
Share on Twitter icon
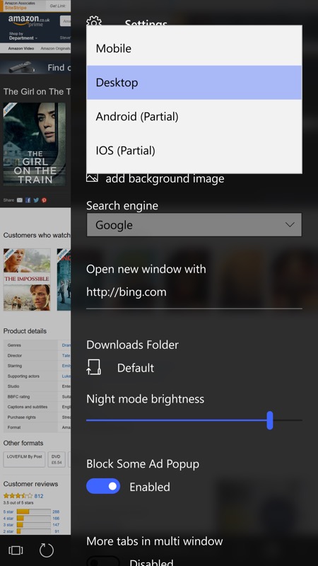point(36,200)
